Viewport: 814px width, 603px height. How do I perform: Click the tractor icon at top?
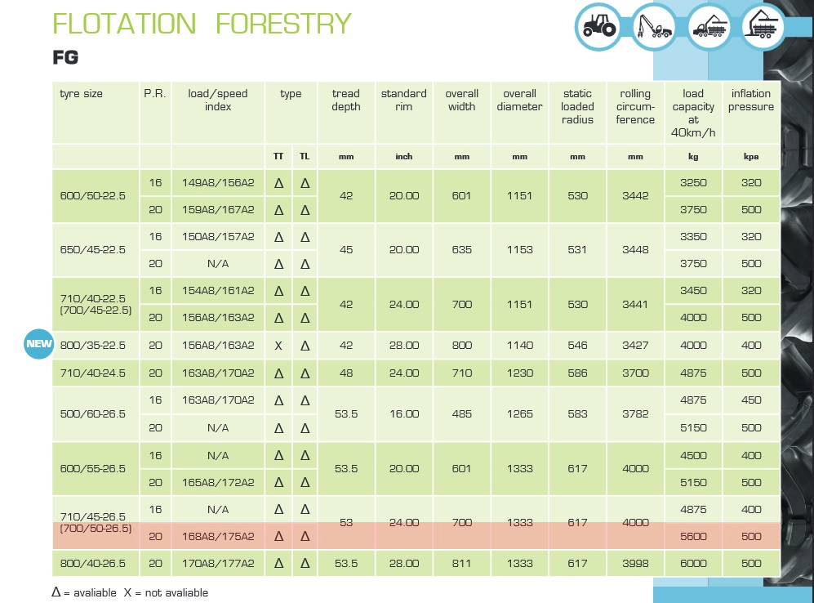click(599, 26)
